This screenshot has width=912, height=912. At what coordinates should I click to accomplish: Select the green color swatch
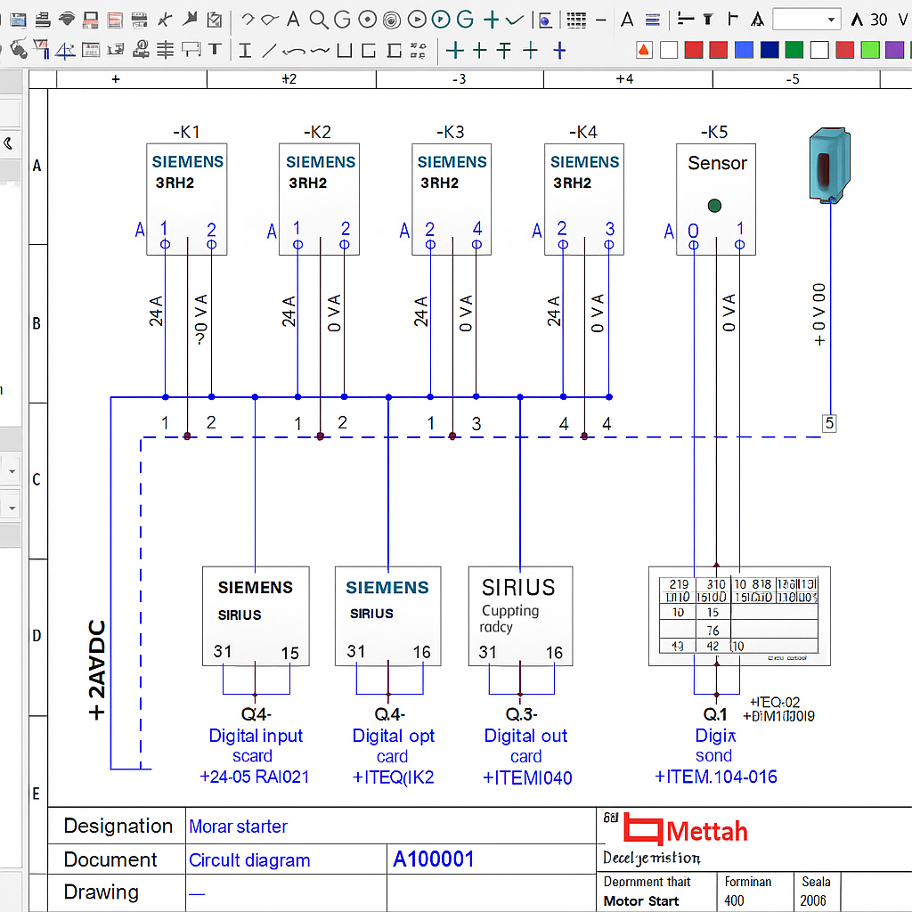[x=796, y=49]
